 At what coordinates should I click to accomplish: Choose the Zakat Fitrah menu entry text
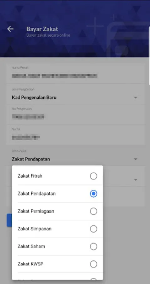pyautogui.click(x=30, y=176)
